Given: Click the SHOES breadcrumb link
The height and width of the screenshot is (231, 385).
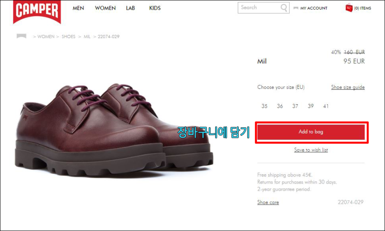Looking at the screenshot, I should (68, 36).
